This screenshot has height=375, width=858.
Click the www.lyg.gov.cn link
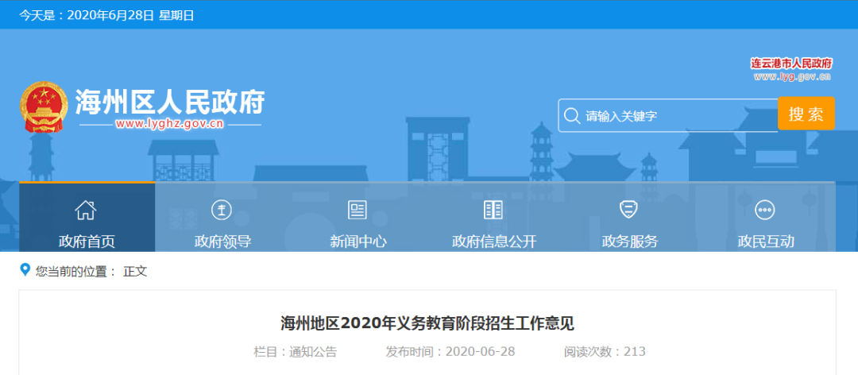pos(792,77)
